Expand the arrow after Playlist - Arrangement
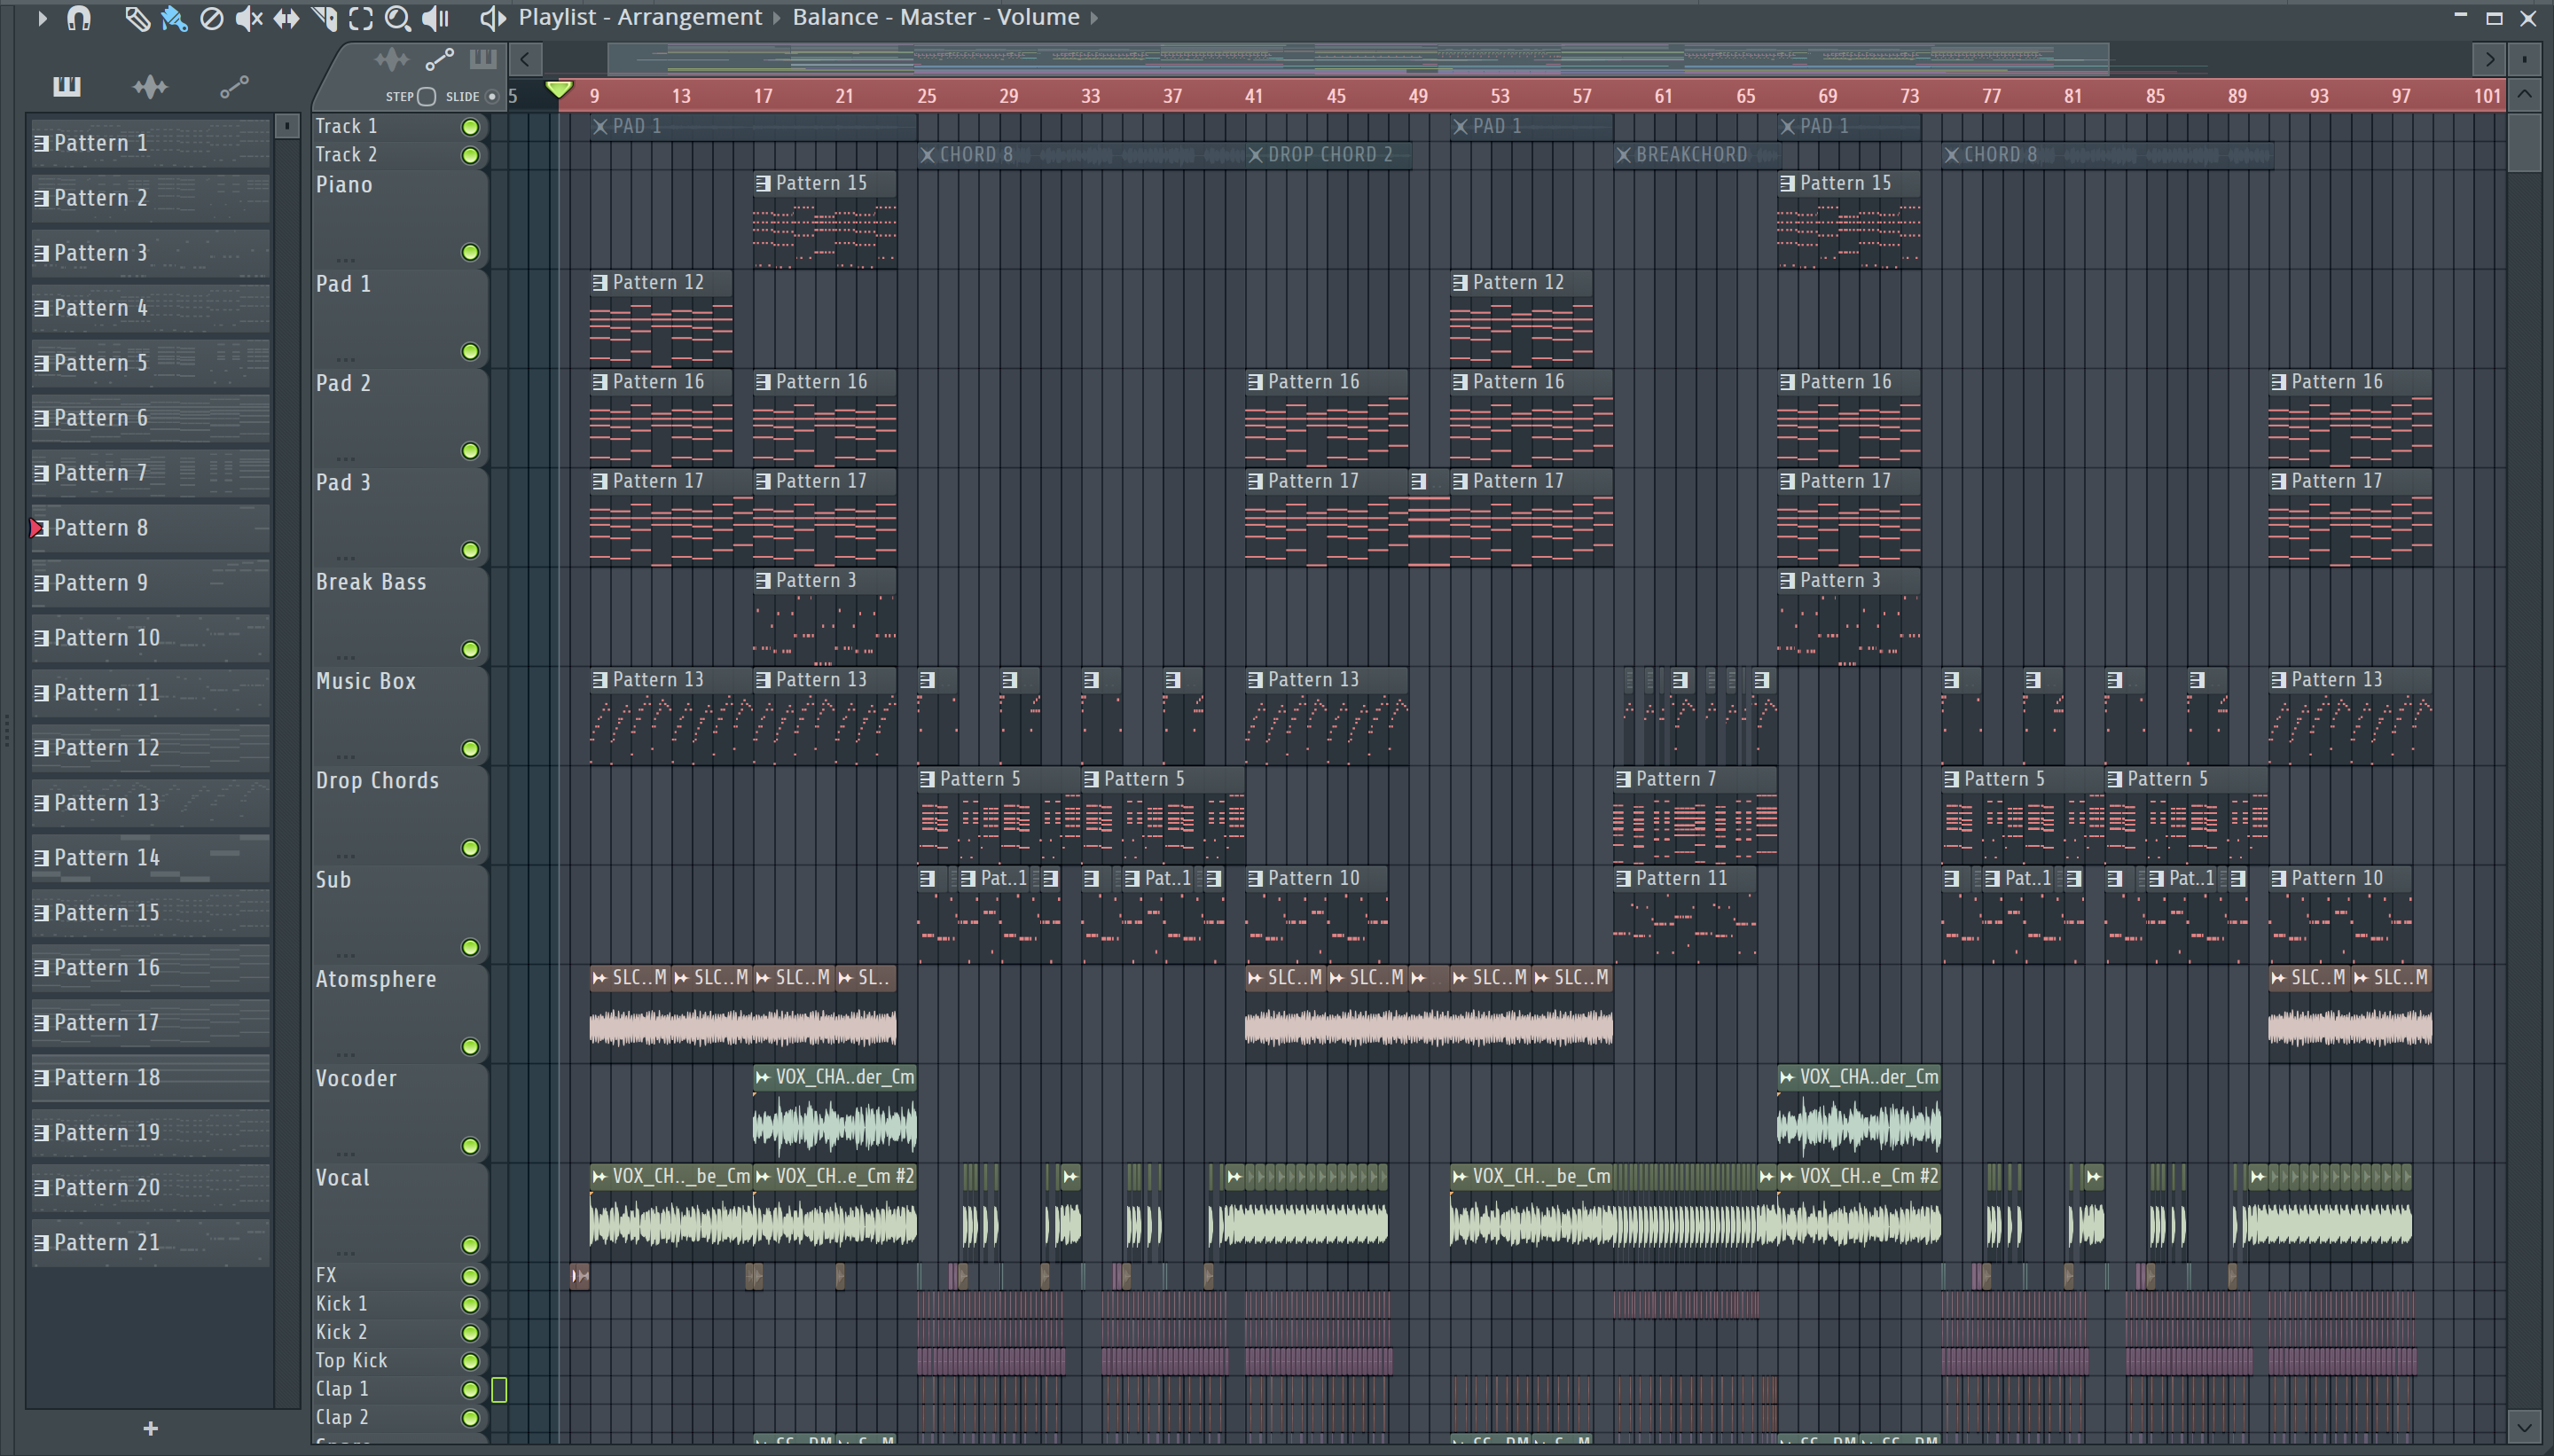The width and height of the screenshot is (2554, 1456). click(x=777, y=18)
